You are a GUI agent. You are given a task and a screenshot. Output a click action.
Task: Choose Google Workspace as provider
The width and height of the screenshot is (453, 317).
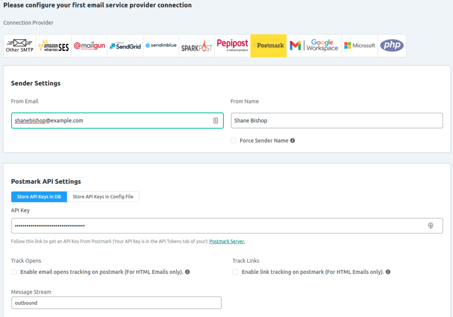click(x=314, y=46)
